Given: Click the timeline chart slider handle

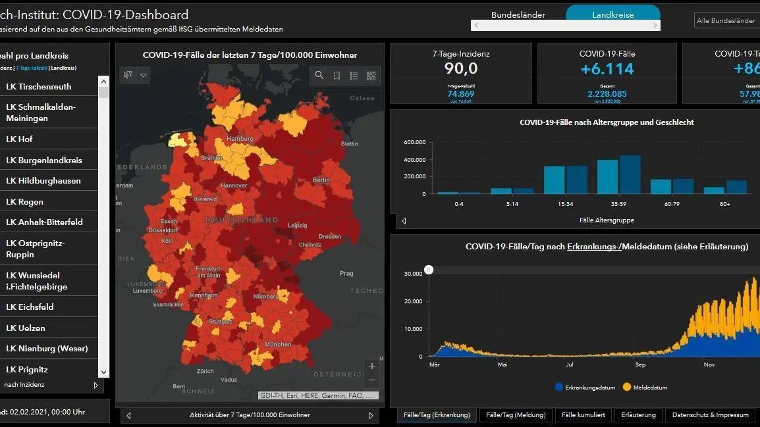Looking at the screenshot, I should pyautogui.click(x=429, y=270).
